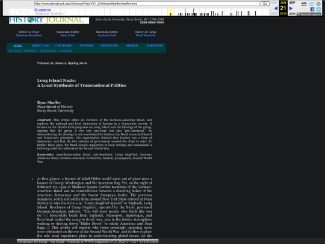The height and width of the screenshot is (244, 325).
Task: Click the author name 'Ryan Shaffer'
Action: tap(49, 102)
